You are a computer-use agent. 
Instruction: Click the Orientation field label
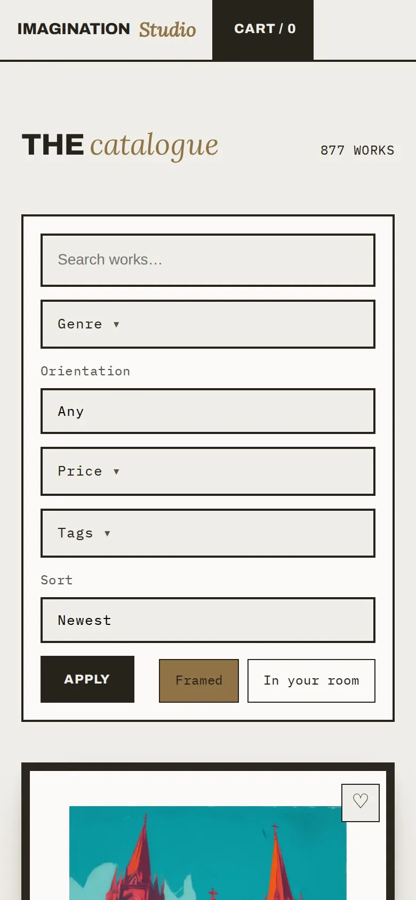pos(85,371)
